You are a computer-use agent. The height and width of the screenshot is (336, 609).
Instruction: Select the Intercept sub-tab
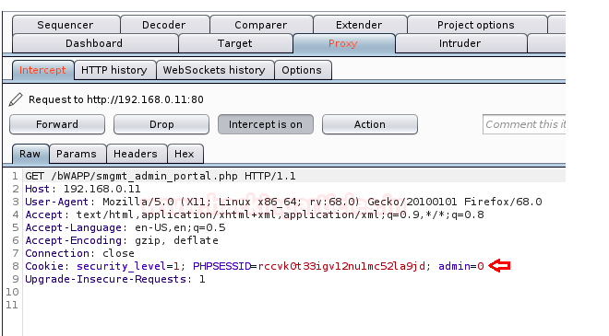point(42,70)
